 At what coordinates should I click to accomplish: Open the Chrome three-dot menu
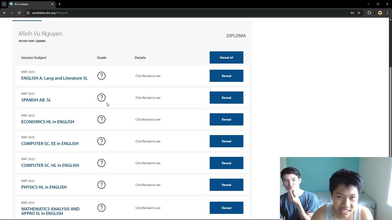[387, 13]
